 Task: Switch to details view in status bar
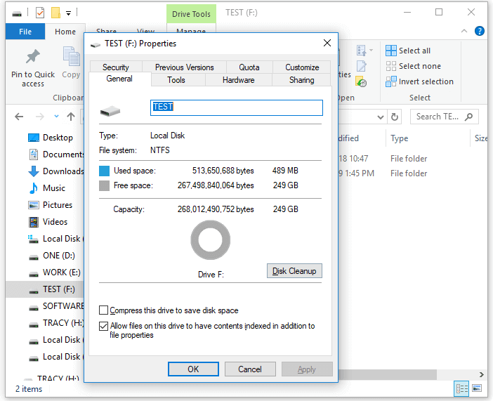click(461, 388)
